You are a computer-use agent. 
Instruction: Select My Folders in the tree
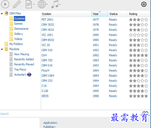16,44
